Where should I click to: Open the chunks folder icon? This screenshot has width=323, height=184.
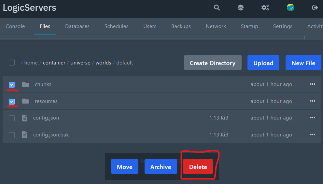click(x=25, y=84)
